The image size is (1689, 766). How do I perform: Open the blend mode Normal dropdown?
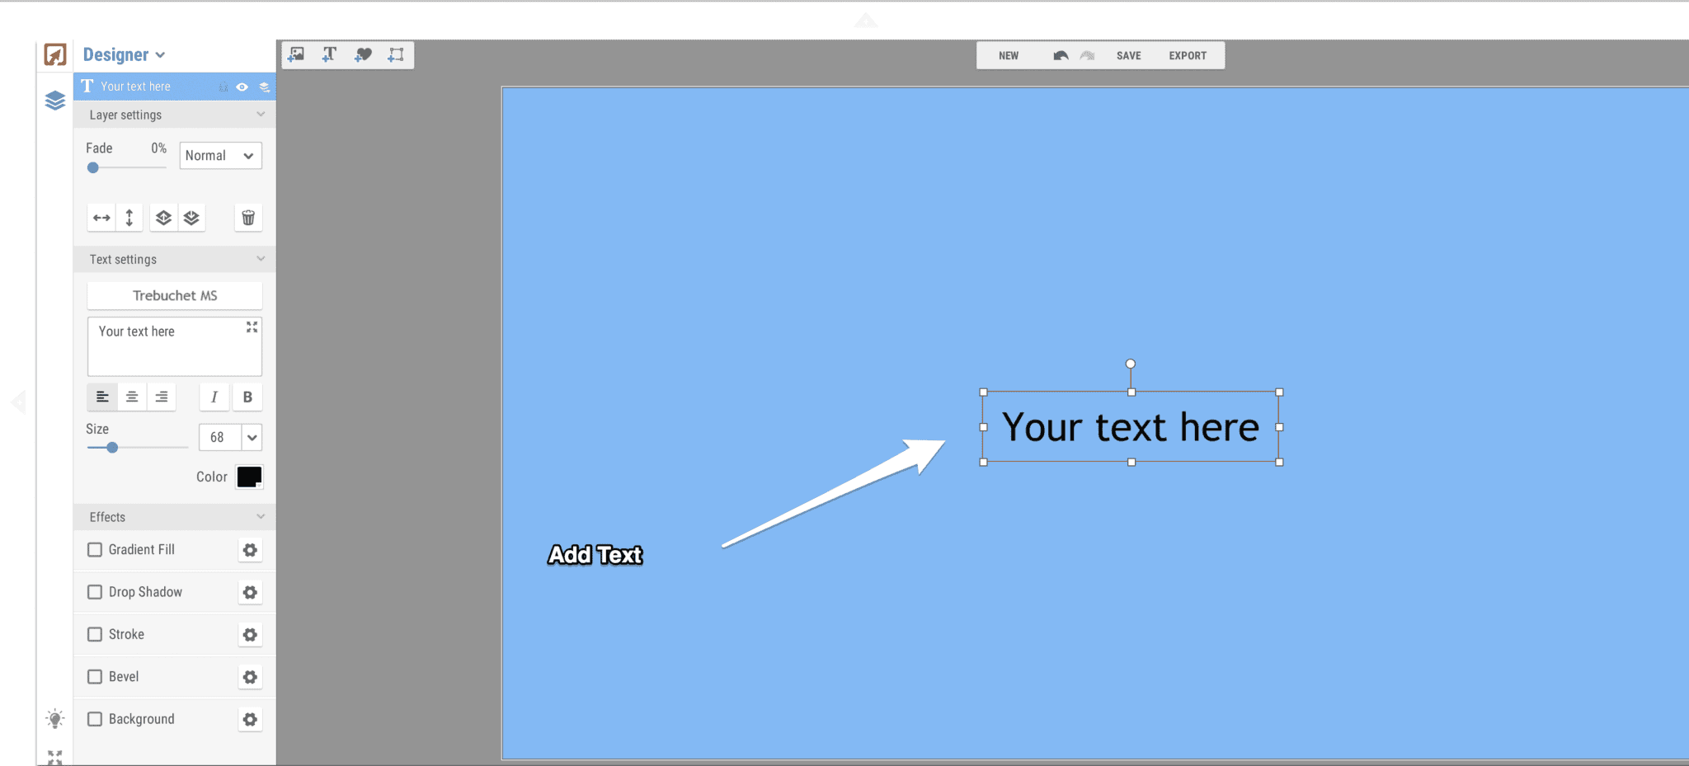[219, 155]
